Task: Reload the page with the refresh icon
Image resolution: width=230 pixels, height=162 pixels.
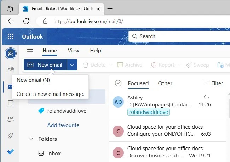Action: click(x=26, y=21)
